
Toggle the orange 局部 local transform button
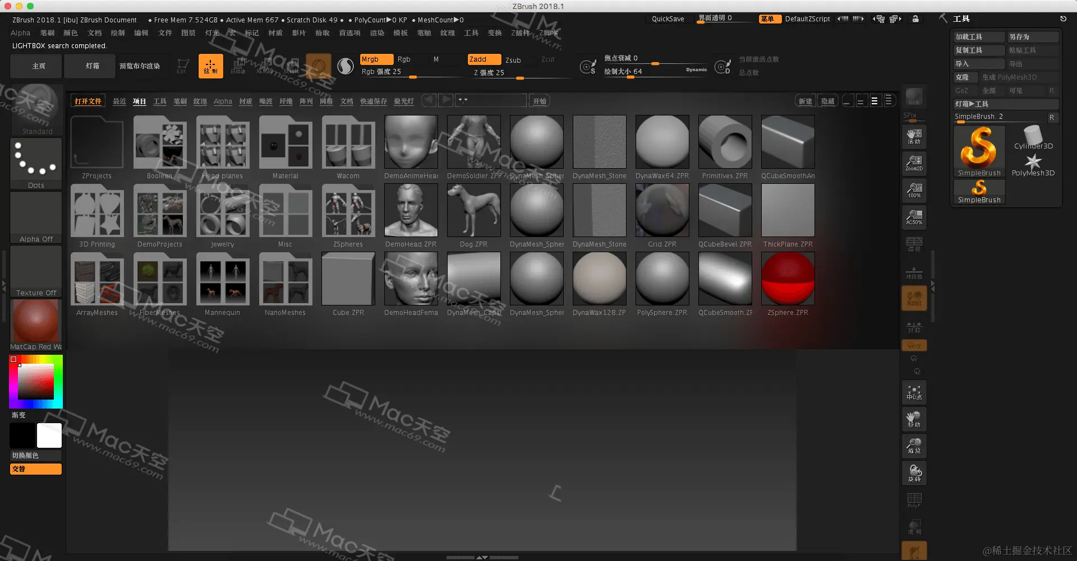[914, 298]
